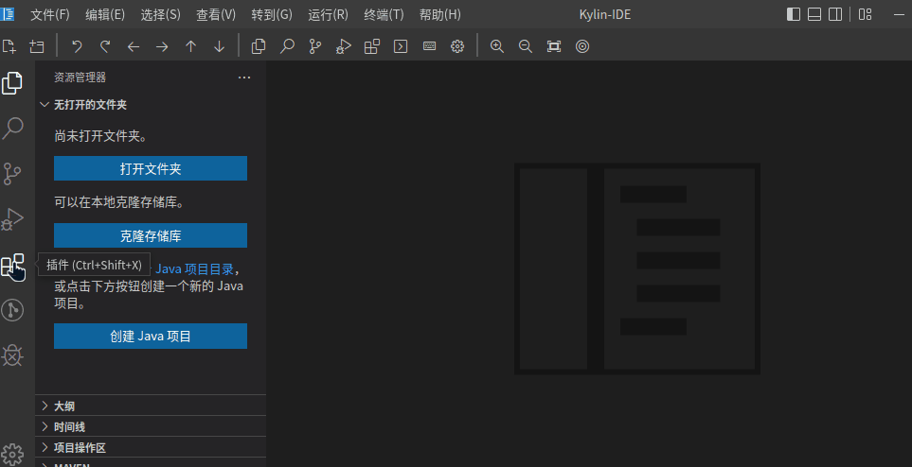Open the Run and Debug view in the activity bar

(x=13, y=219)
